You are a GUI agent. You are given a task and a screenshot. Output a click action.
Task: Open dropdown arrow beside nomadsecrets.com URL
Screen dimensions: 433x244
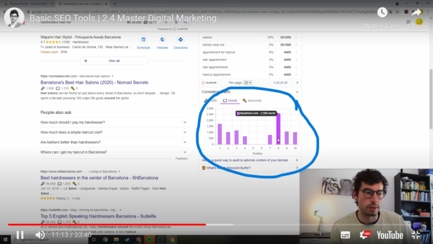(x=112, y=76)
